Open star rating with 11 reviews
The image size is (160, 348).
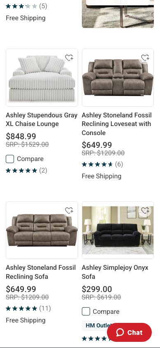(28, 308)
